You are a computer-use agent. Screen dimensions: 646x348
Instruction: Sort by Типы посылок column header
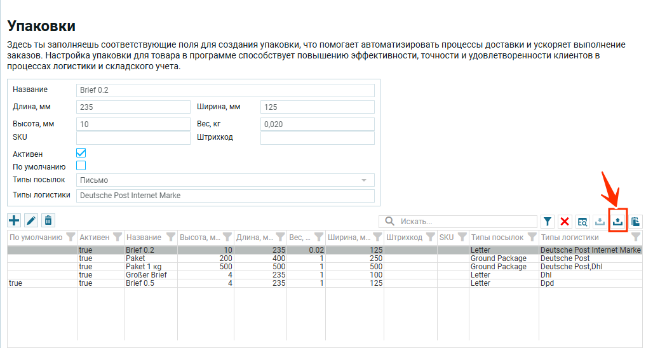497,238
